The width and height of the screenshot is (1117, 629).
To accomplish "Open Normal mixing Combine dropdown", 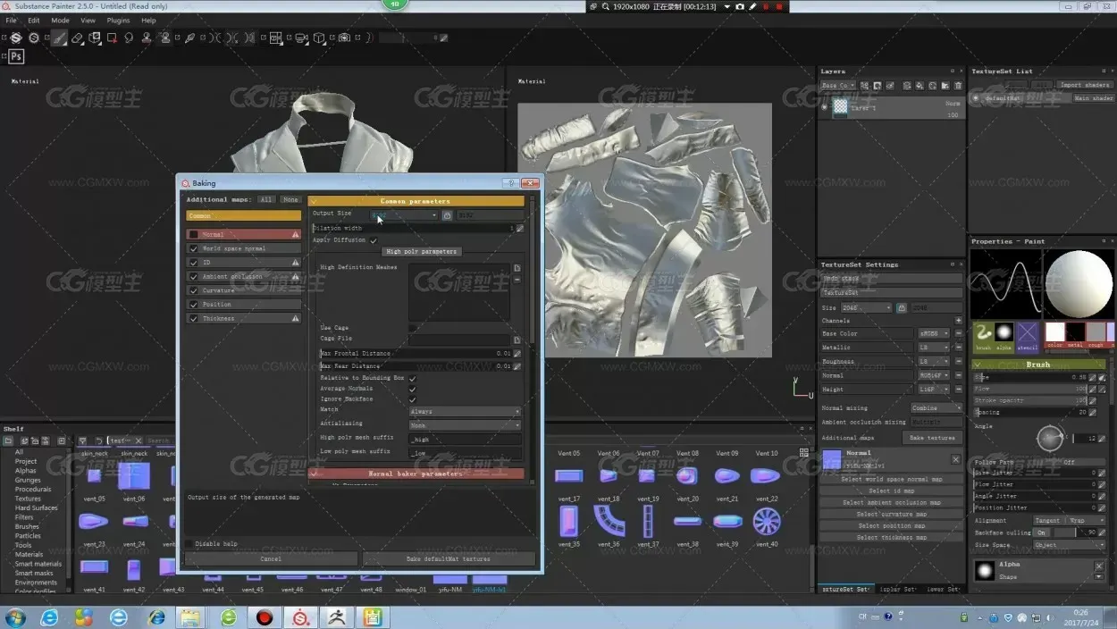I will (x=936, y=408).
